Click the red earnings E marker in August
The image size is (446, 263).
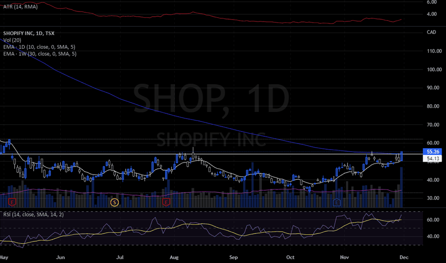[x=166, y=202]
